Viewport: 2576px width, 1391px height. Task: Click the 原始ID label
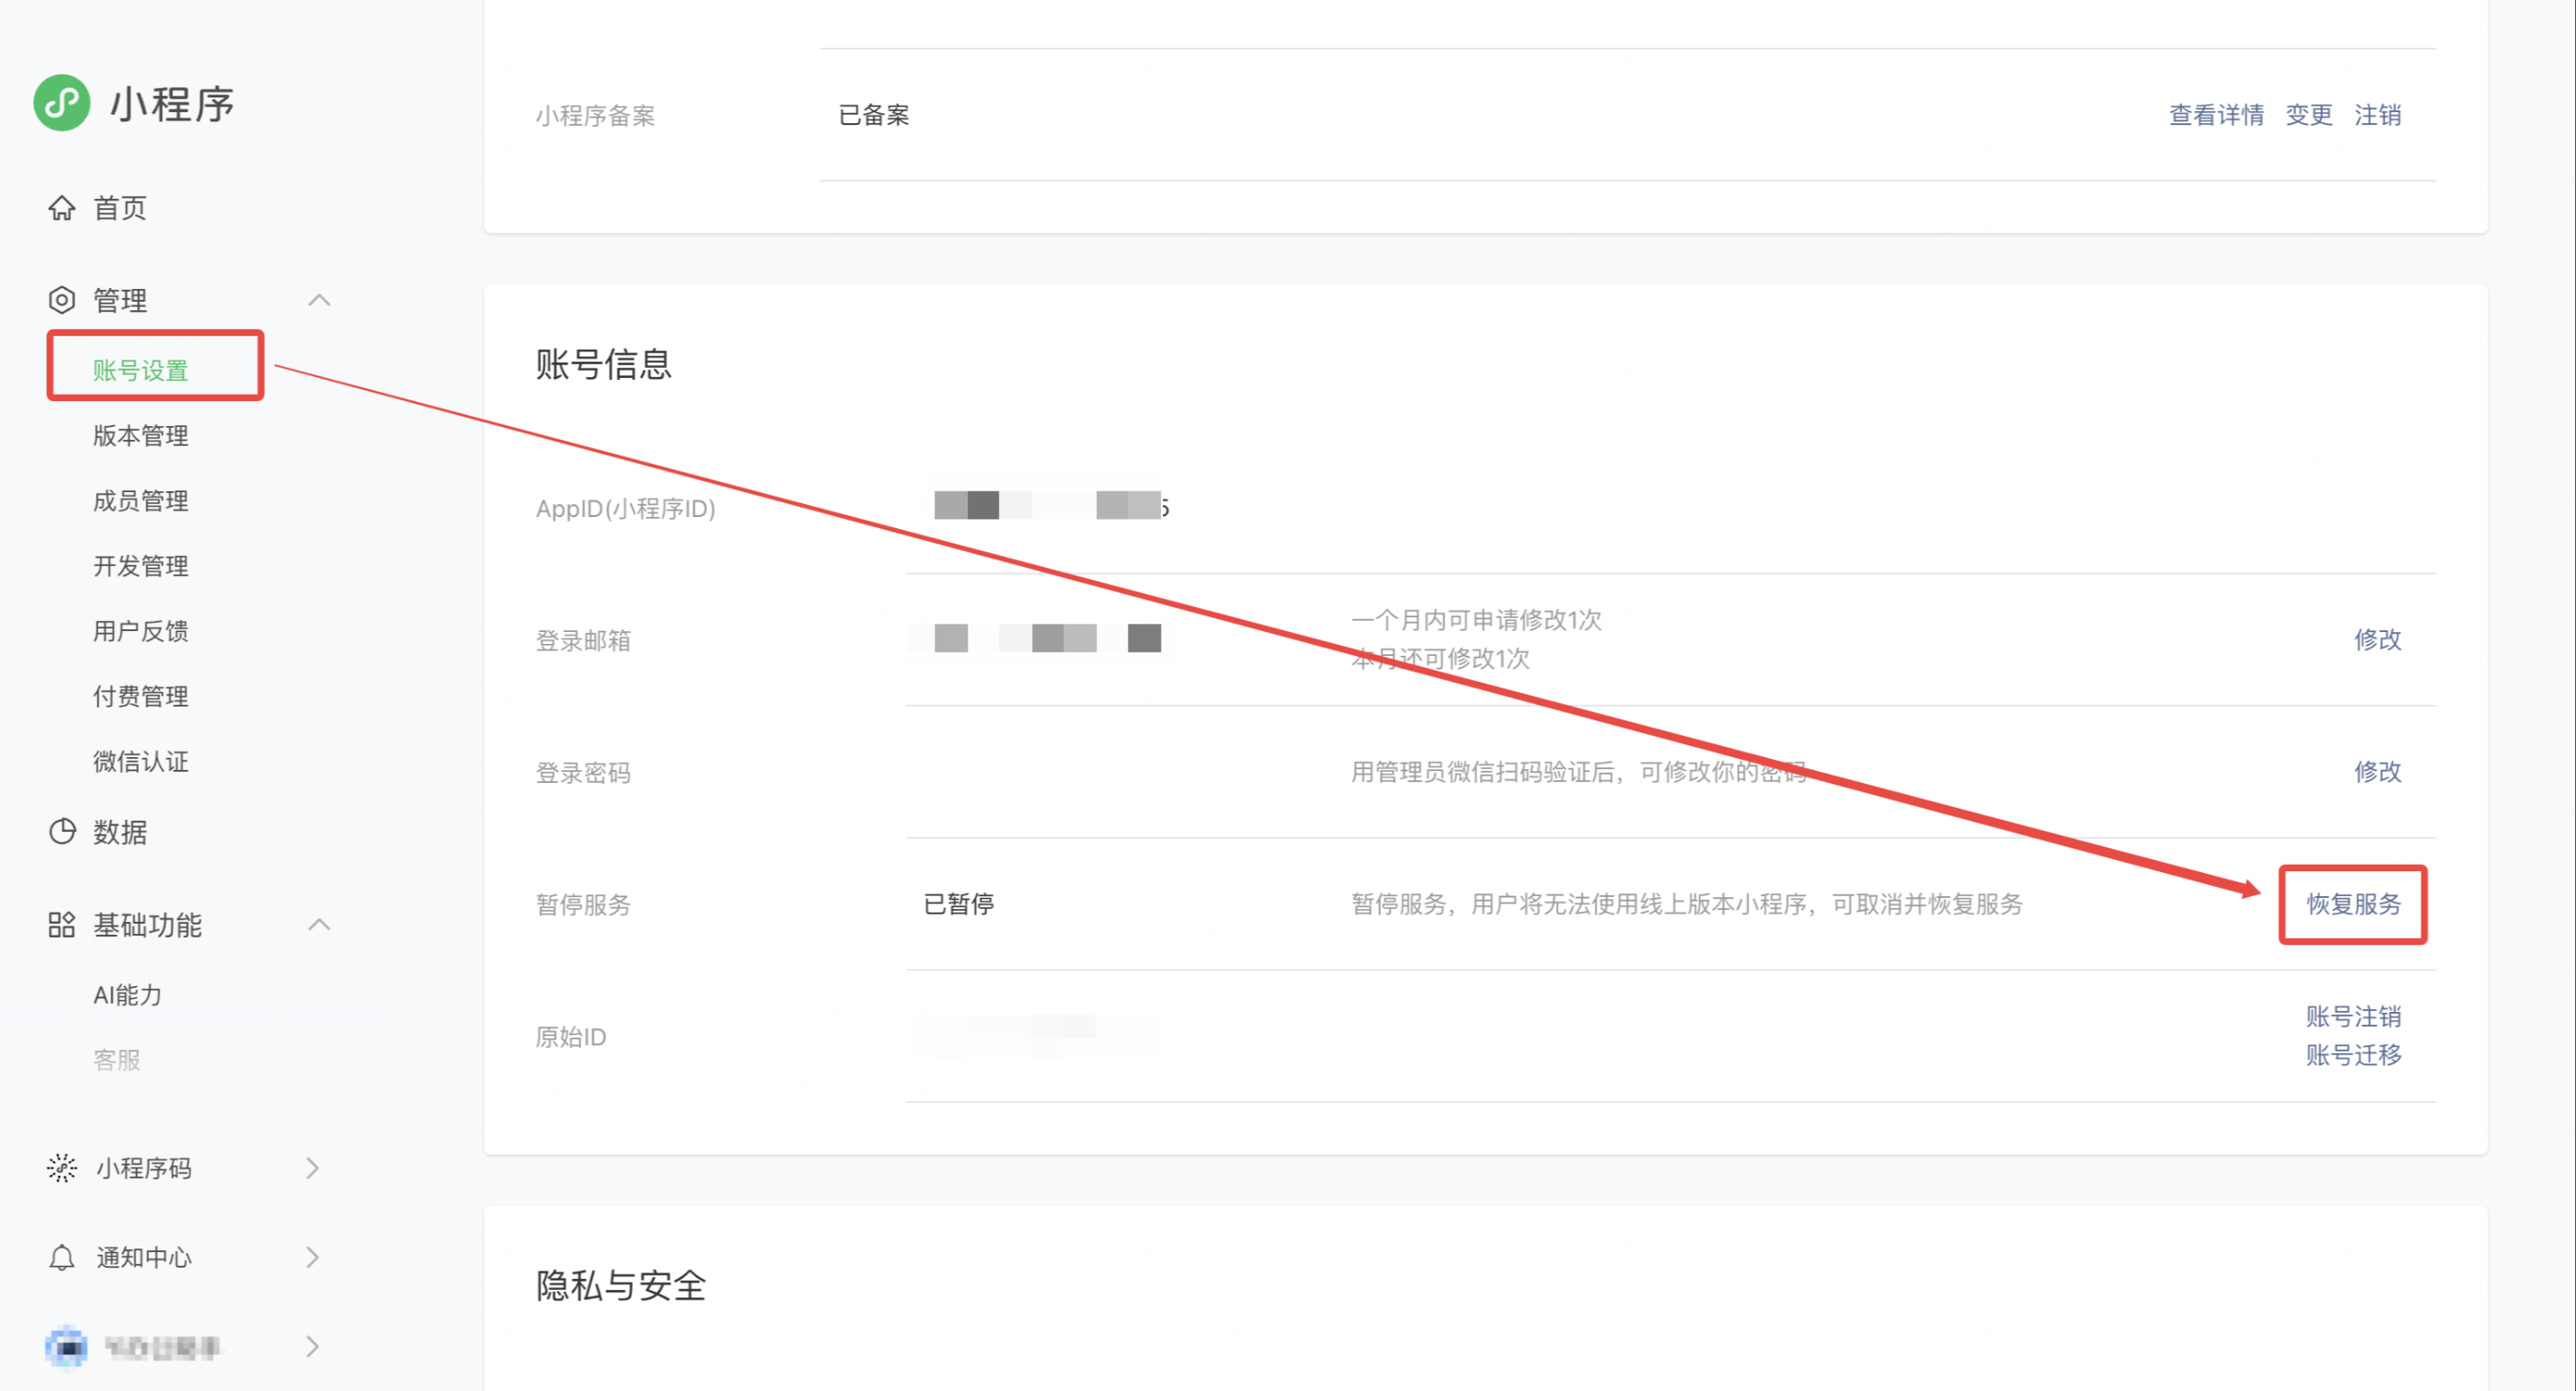[571, 1037]
